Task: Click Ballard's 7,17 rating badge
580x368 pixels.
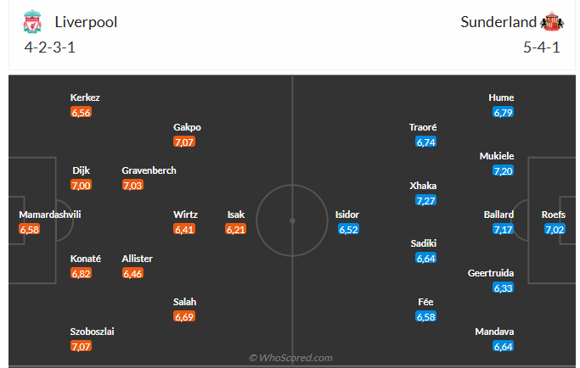Action: pyautogui.click(x=503, y=229)
